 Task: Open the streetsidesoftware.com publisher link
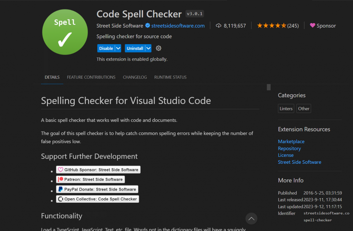(x=178, y=26)
